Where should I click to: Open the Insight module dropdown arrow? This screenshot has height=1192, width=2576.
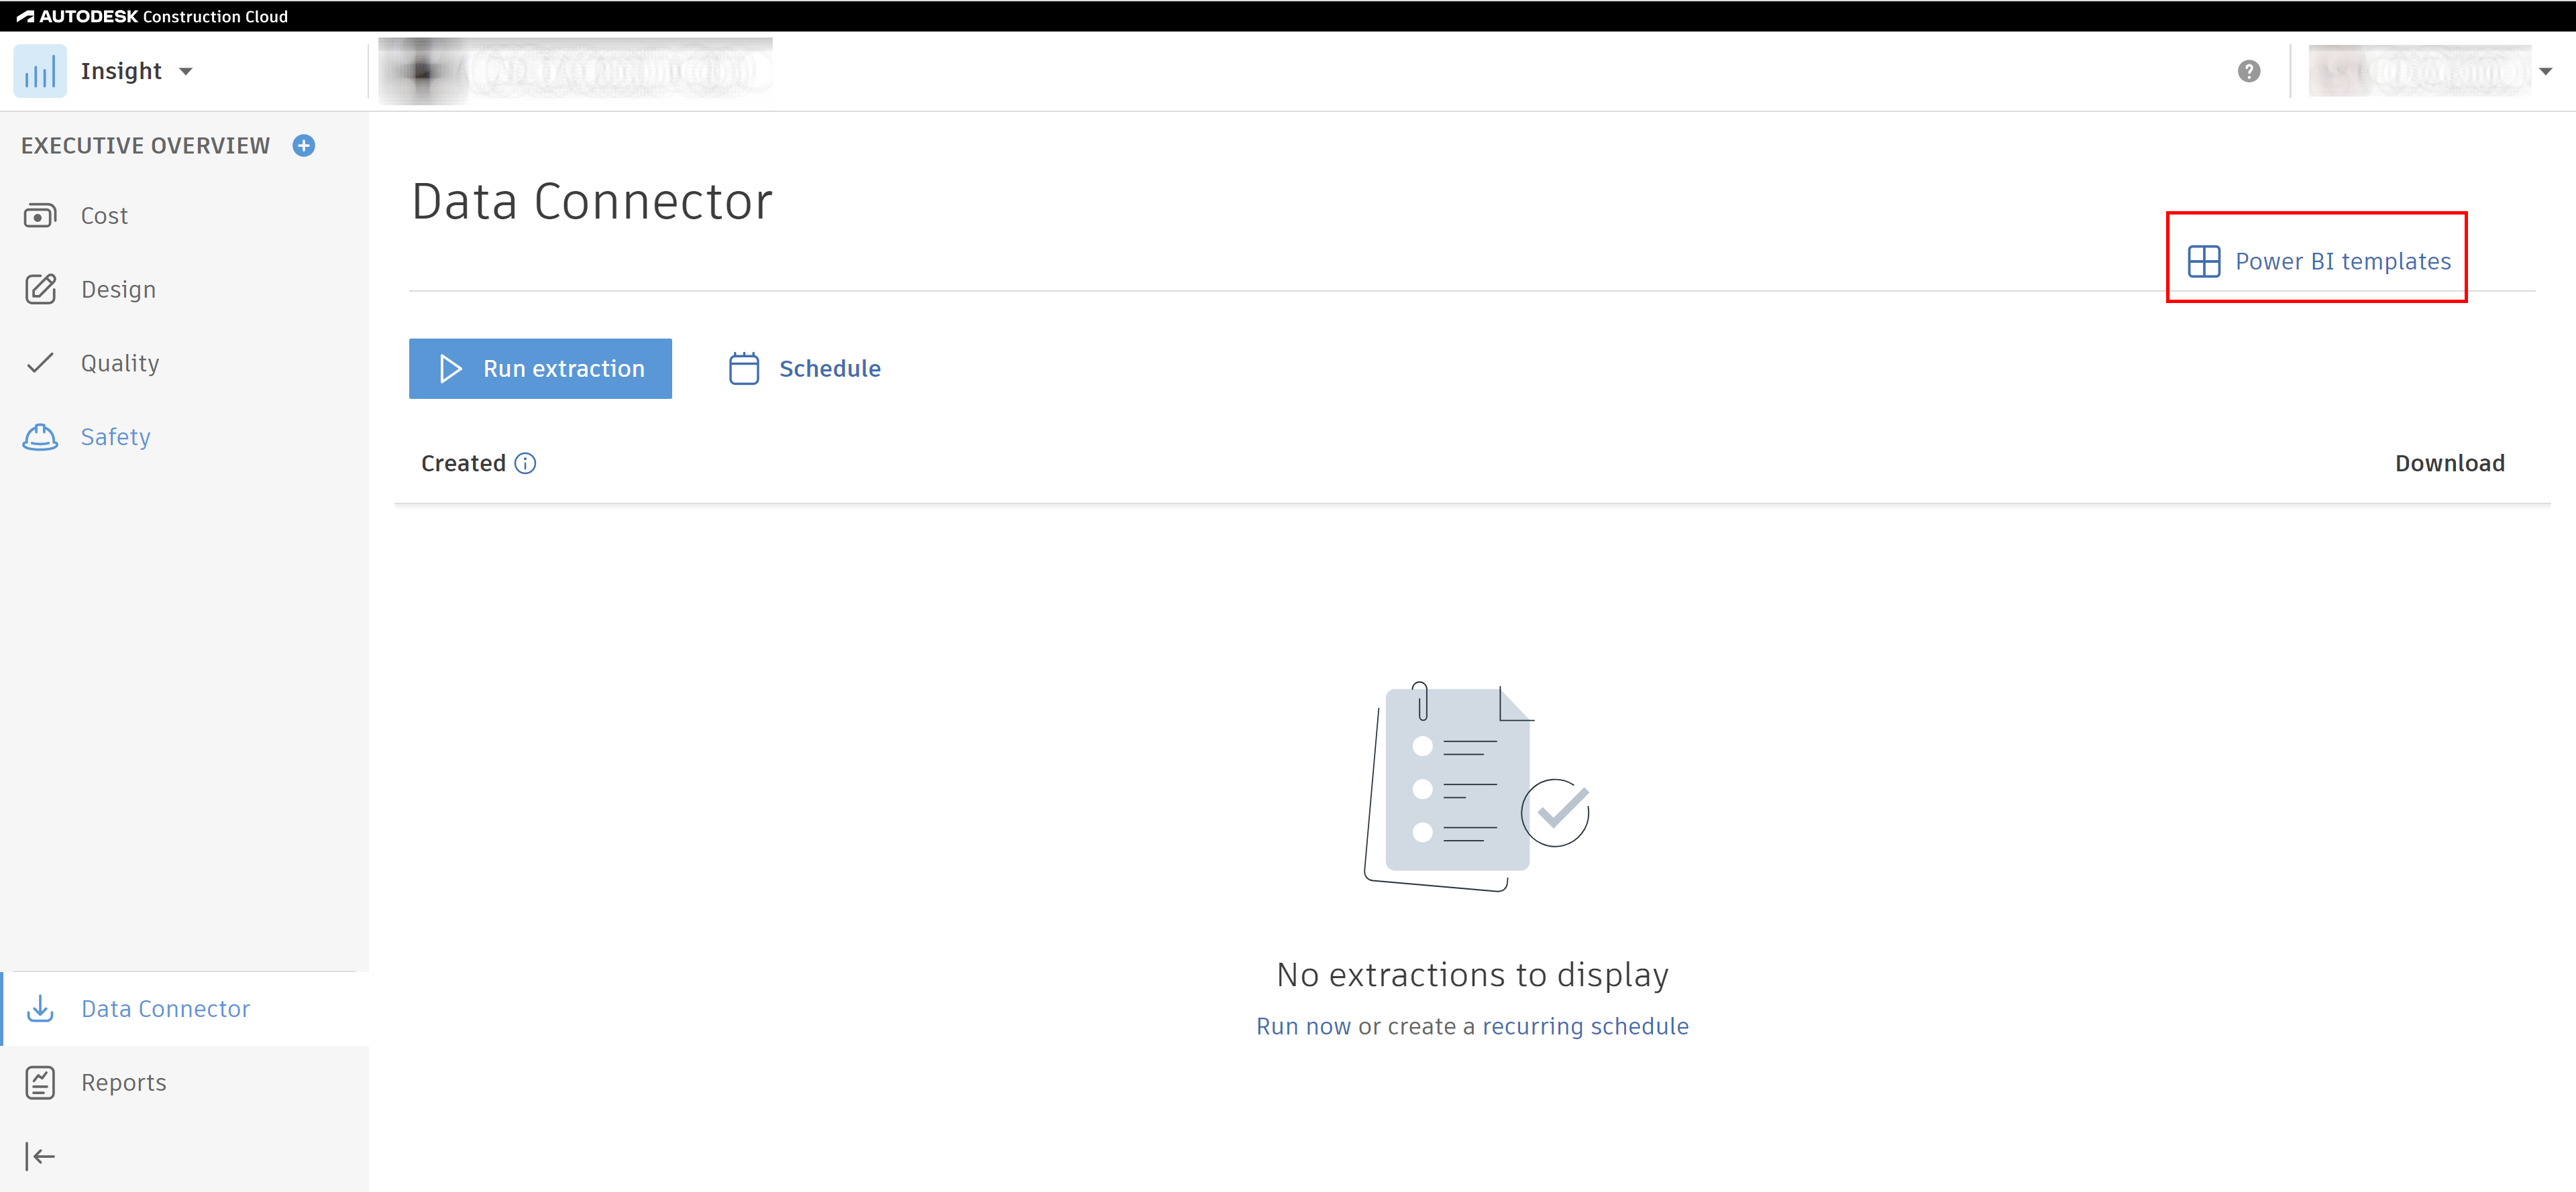coord(185,71)
